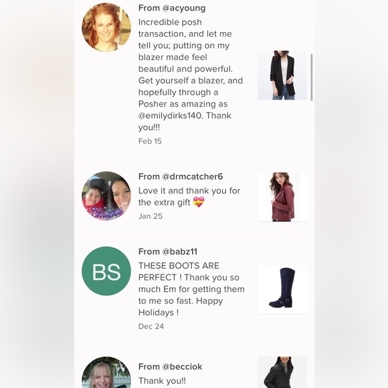The image size is (388, 388).
Task: Open the From @babz11 username link
Action: pos(168,252)
